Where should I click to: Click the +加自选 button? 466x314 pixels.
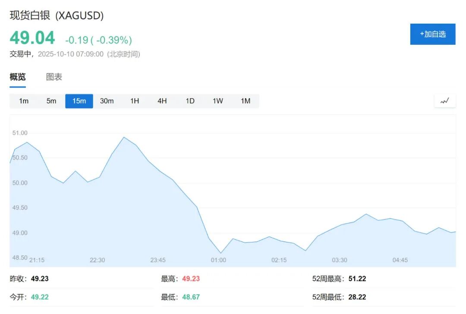tap(432, 34)
